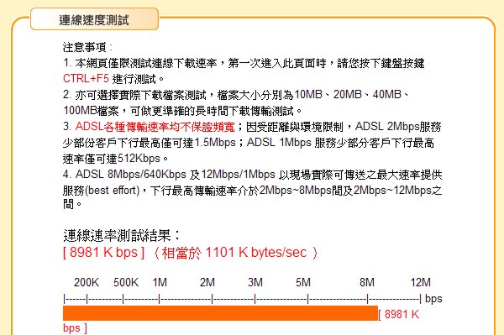Click the 200K scale label
This screenshot has height=335, width=504.
coord(87,282)
